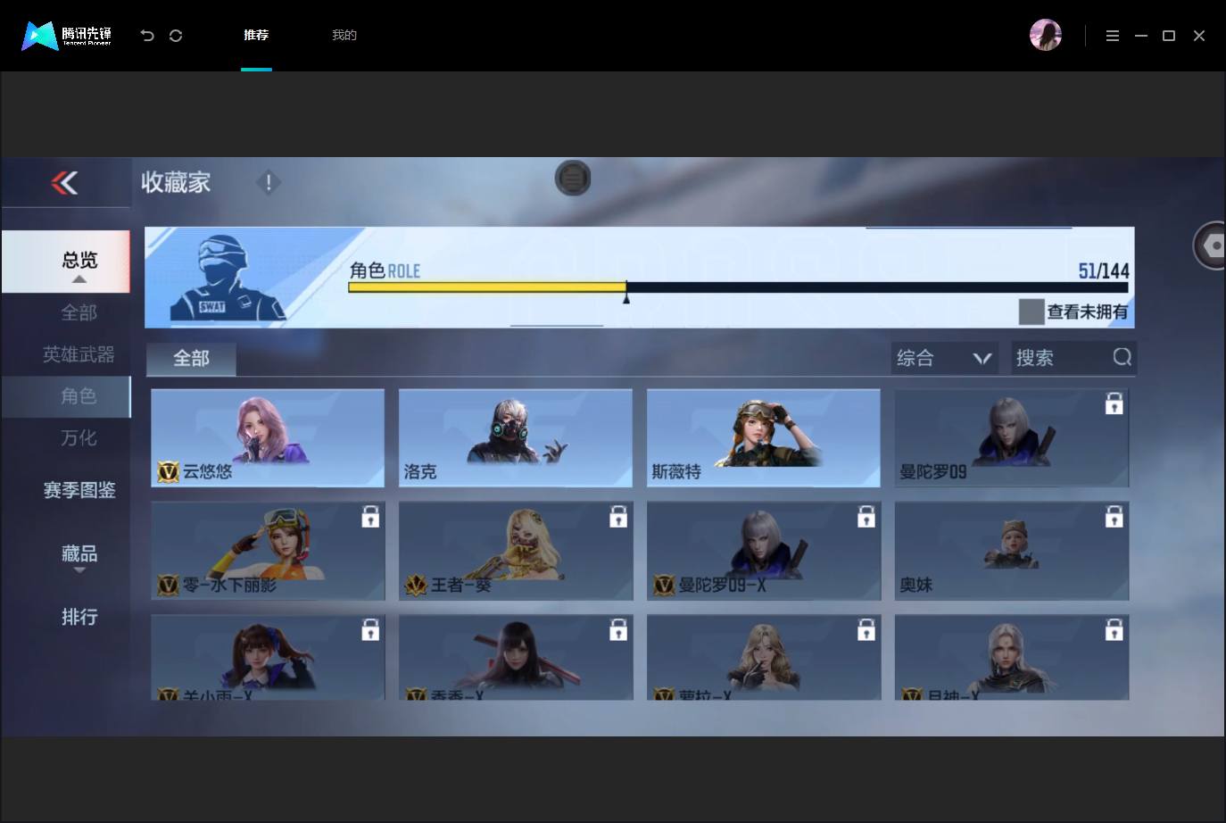Go back using the red double-chevron icon
The image size is (1226, 823).
(65, 182)
